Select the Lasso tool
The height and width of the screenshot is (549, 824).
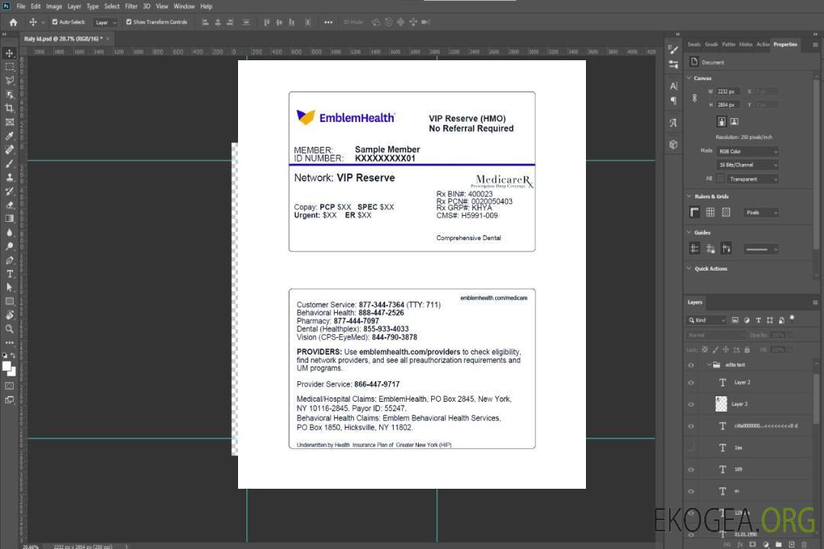10,80
